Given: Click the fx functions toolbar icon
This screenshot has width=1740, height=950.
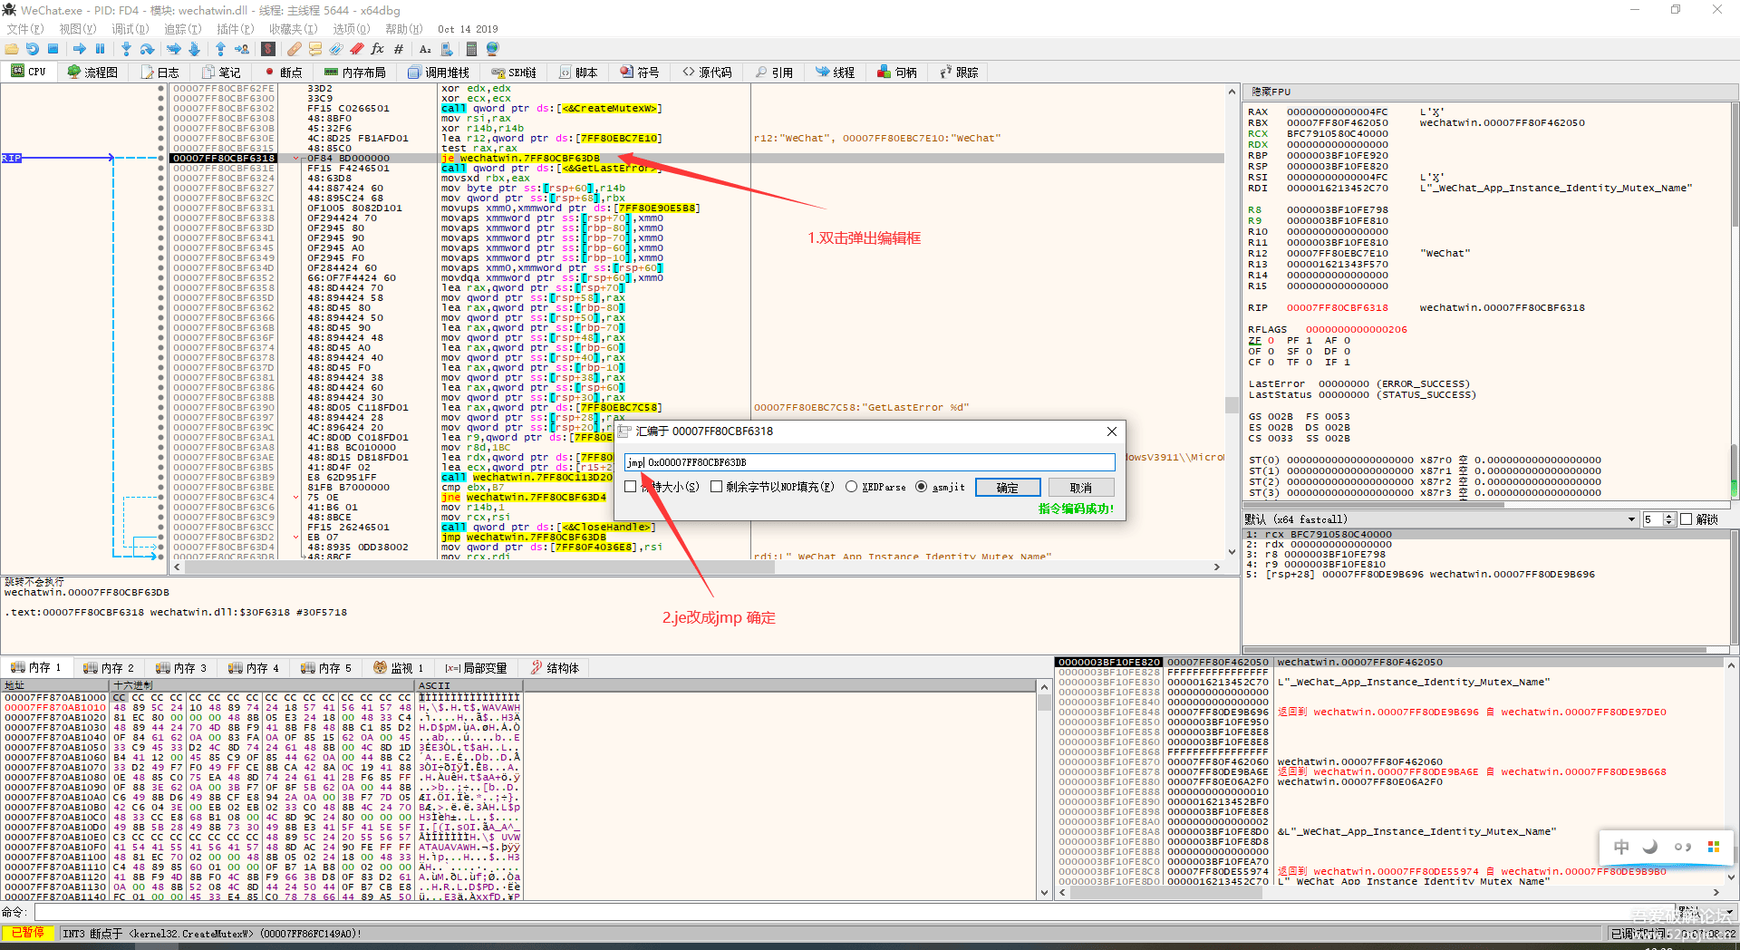Looking at the screenshot, I should coord(377,49).
